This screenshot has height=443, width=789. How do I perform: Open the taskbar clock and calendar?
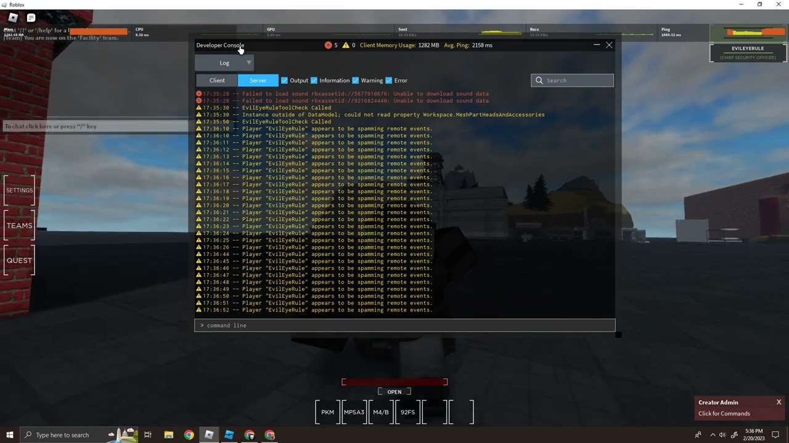(x=754, y=435)
